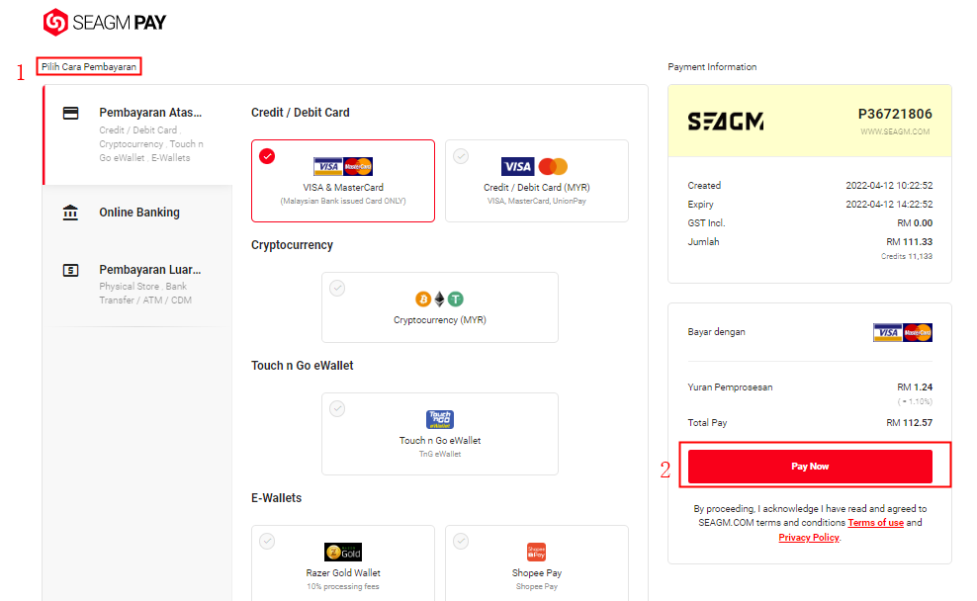This screenshot has width=977, height=601.
Task: Click the Shopee Pay logo
Action: [537, 552]
